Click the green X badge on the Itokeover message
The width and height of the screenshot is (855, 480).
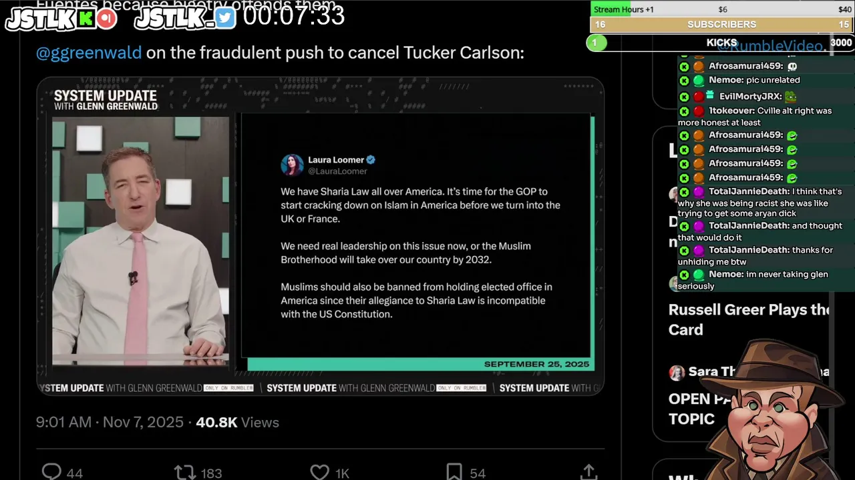click(684, 111)
